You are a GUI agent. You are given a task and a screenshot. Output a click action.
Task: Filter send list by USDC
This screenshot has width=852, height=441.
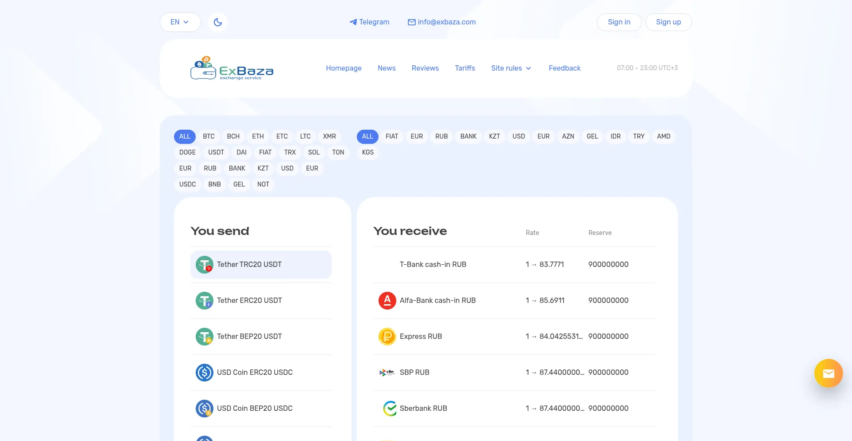click(x=187, y=184)
